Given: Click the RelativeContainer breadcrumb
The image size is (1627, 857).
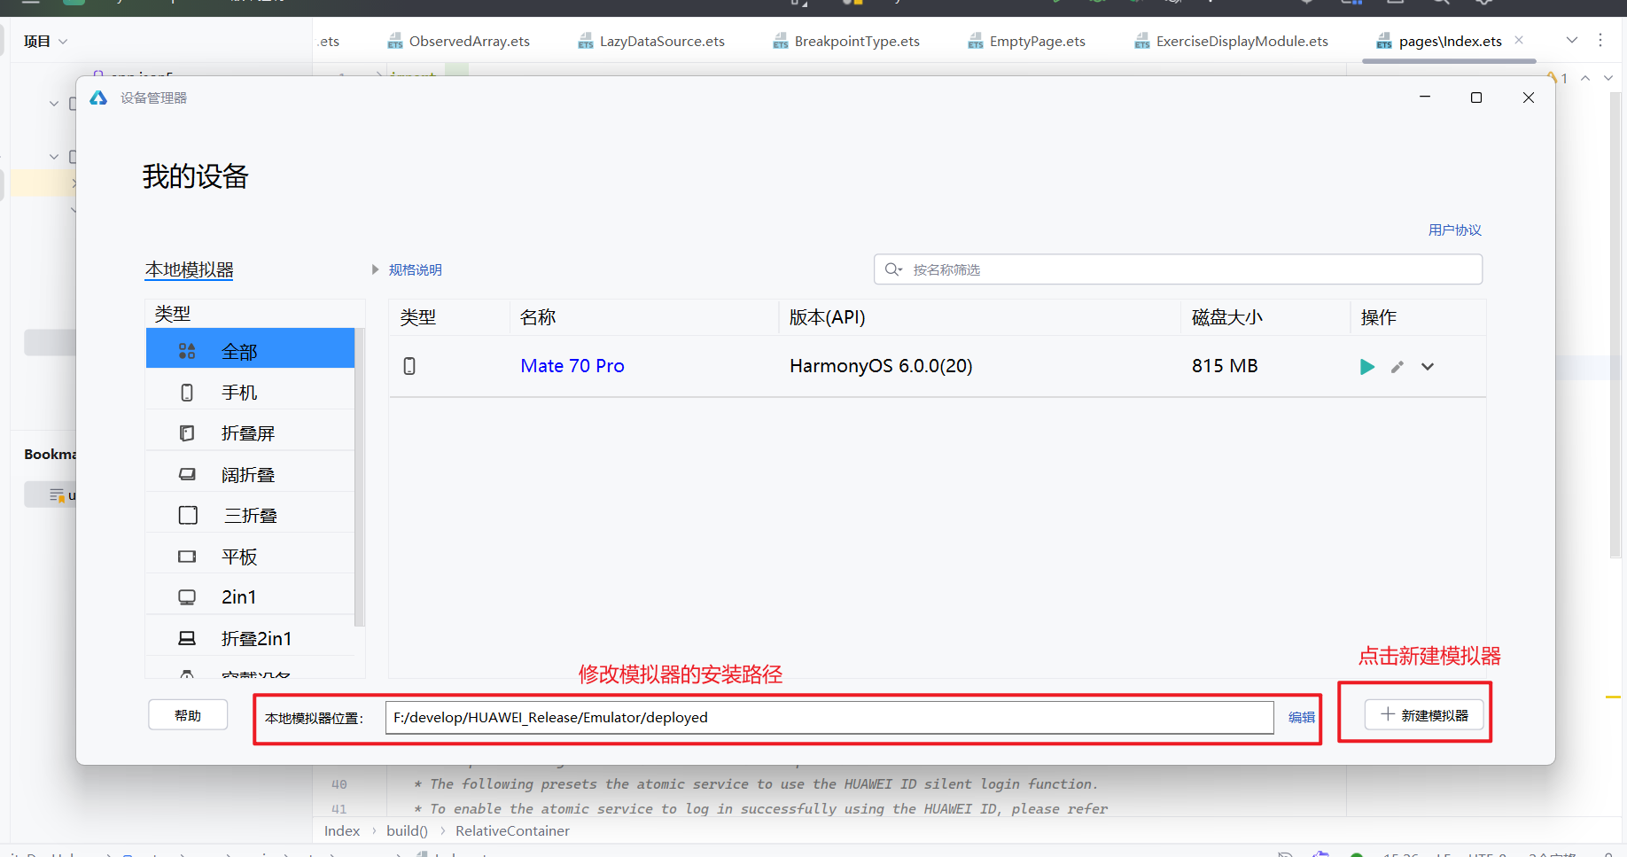Looking at the screenshot, I should [512, 831].
